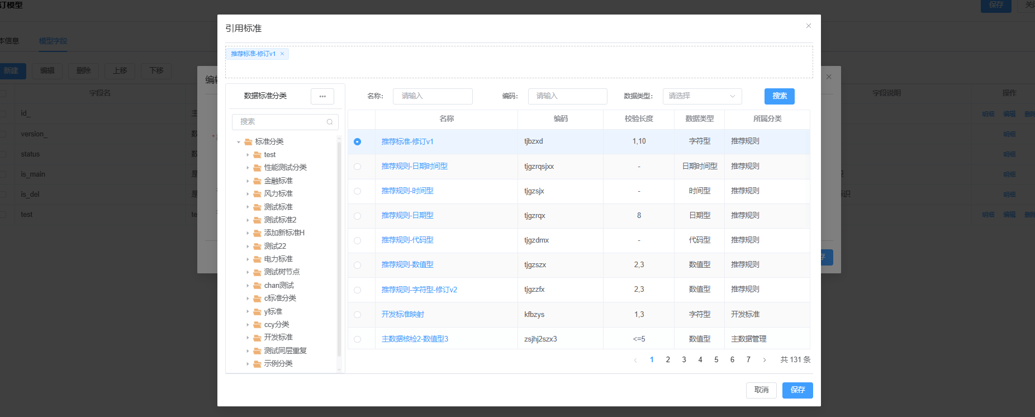Screen dimensions: 1035x417
Task: Expand the 性能测试分类 tree node
Action: (248, 168)
